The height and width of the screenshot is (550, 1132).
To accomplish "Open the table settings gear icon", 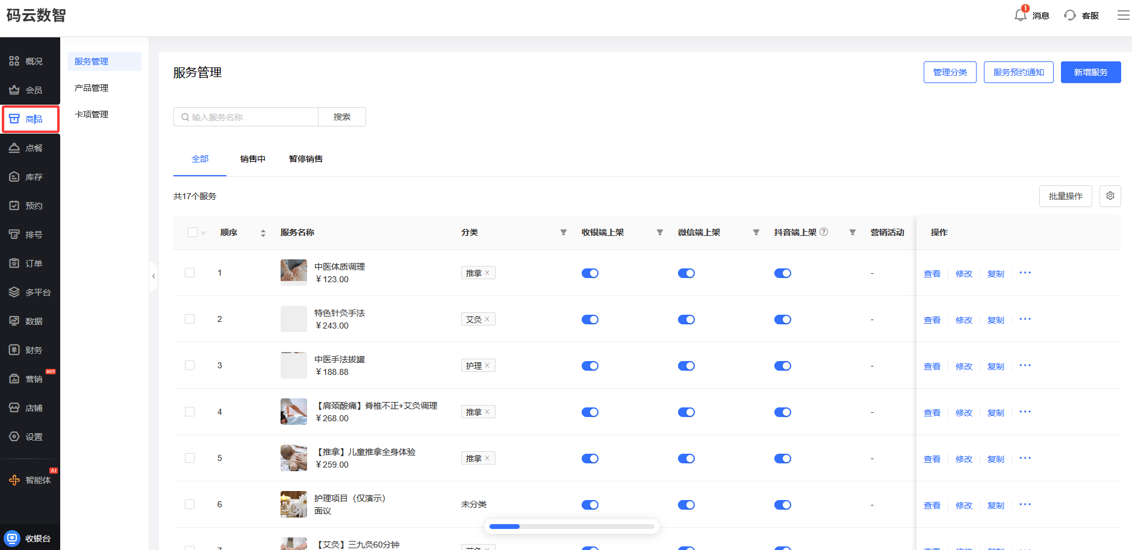I will pyautogui.click(x=1110, y=196).
